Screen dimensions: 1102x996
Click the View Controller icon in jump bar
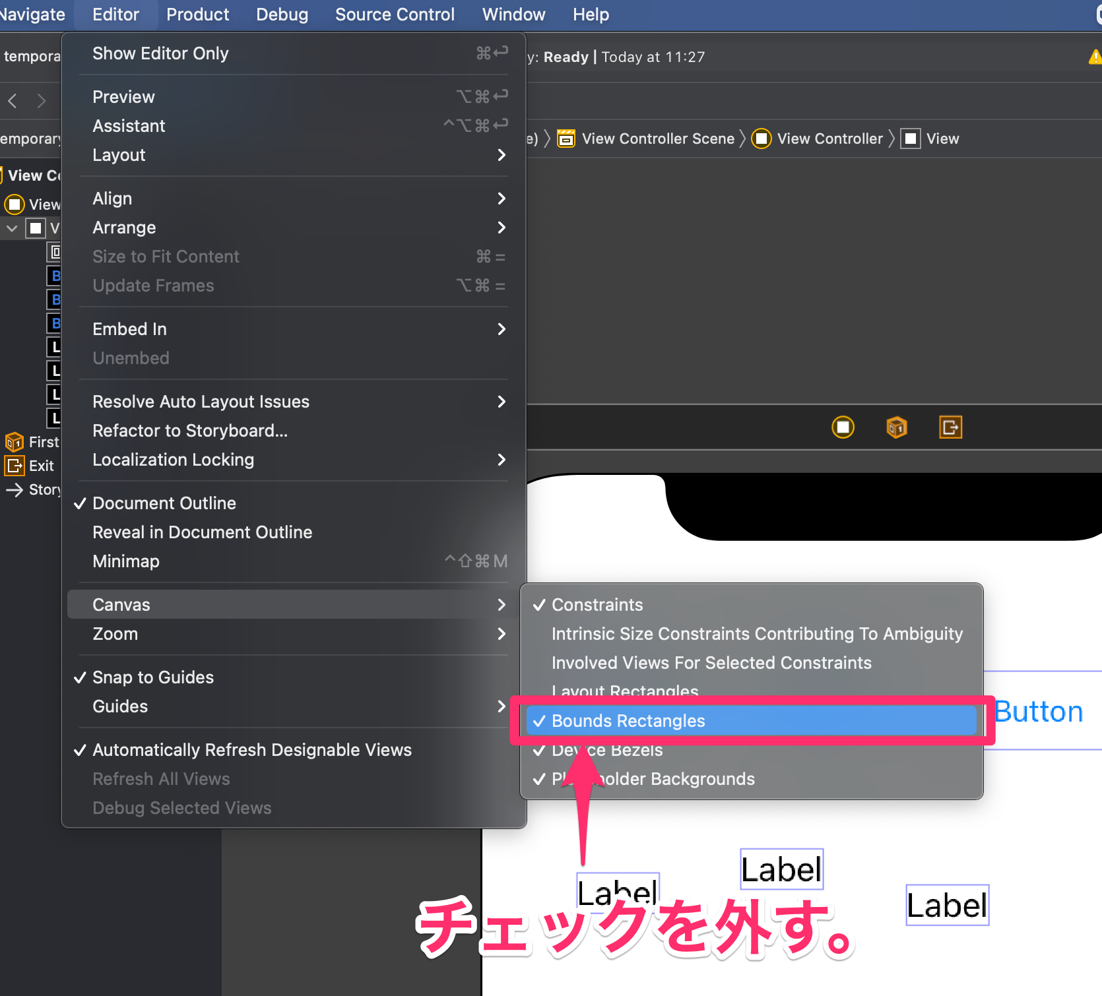click(762, 139)
